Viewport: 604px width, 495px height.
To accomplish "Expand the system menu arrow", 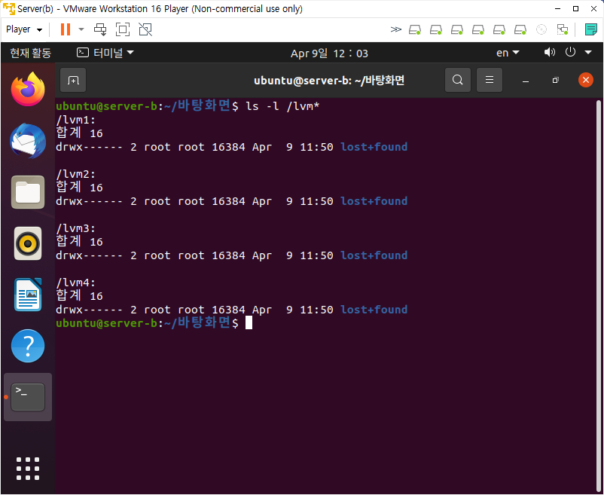I will pos(588,53).
